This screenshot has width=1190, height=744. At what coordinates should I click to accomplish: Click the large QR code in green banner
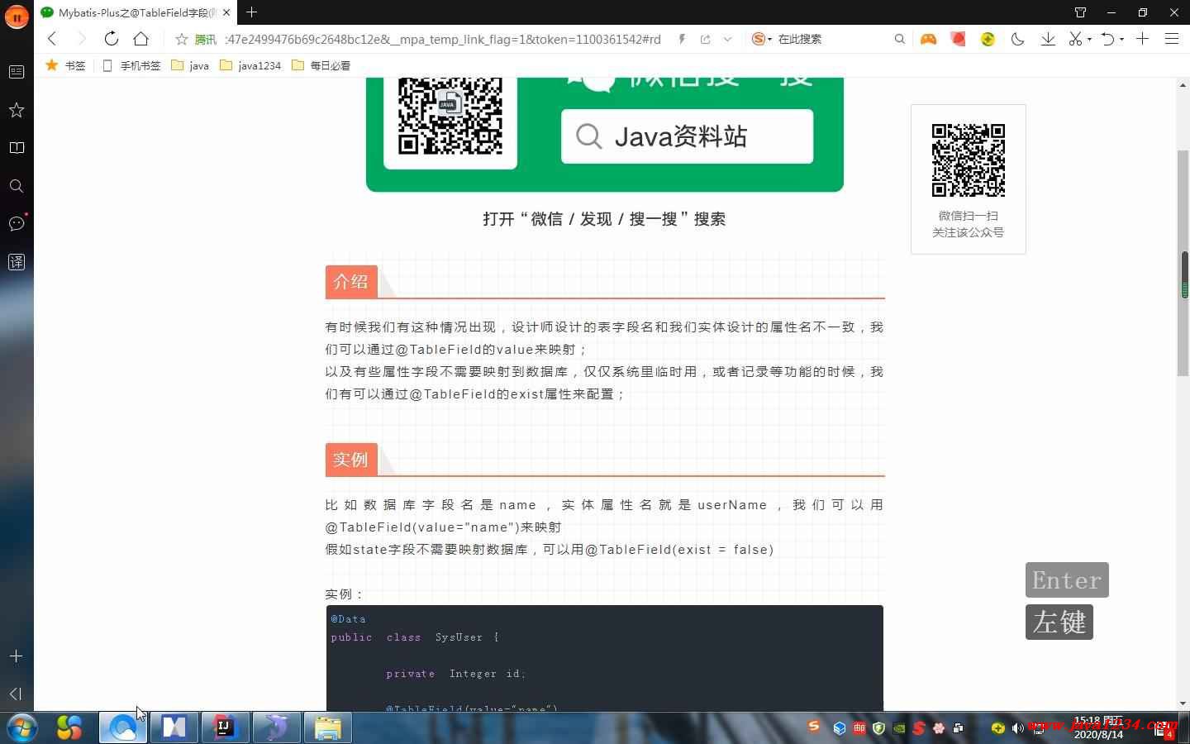[x=450, y=115]
